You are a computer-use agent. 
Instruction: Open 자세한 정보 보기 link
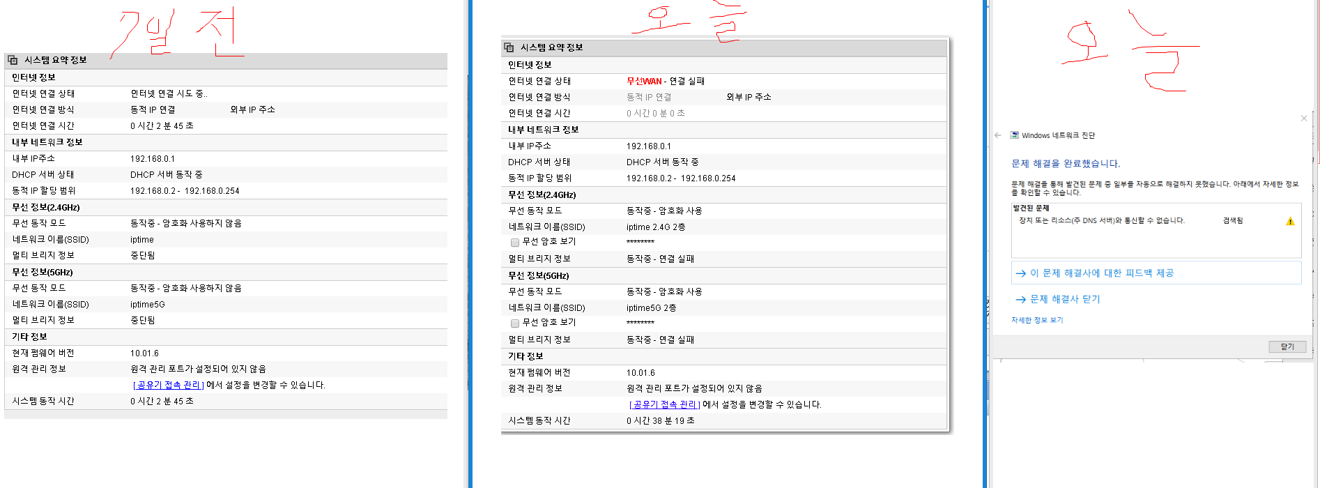tap(1037, 320)
